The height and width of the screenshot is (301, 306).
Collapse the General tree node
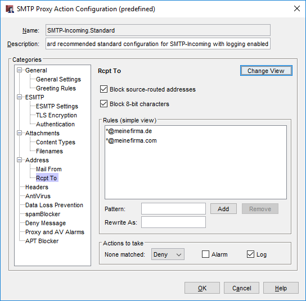(x=20, y=70)
